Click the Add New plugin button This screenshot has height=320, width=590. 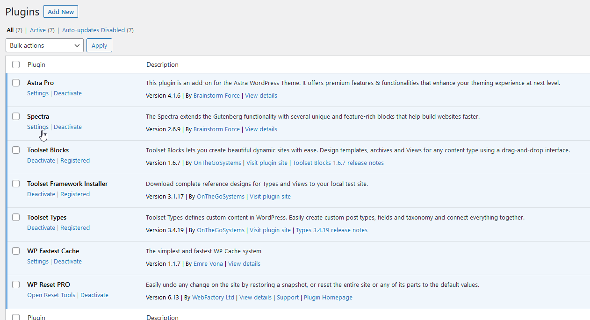[61, 12]
